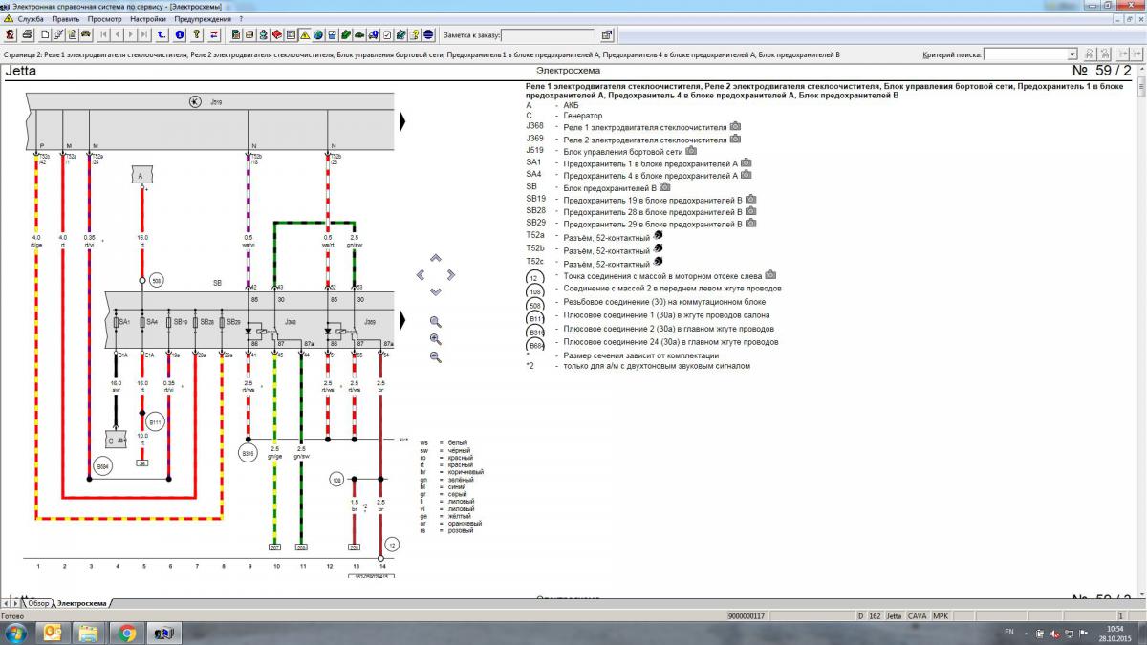Expand the Критерий поиска dropdown
Screen dimensions: 1147x645
click(x=1072, y=54)
